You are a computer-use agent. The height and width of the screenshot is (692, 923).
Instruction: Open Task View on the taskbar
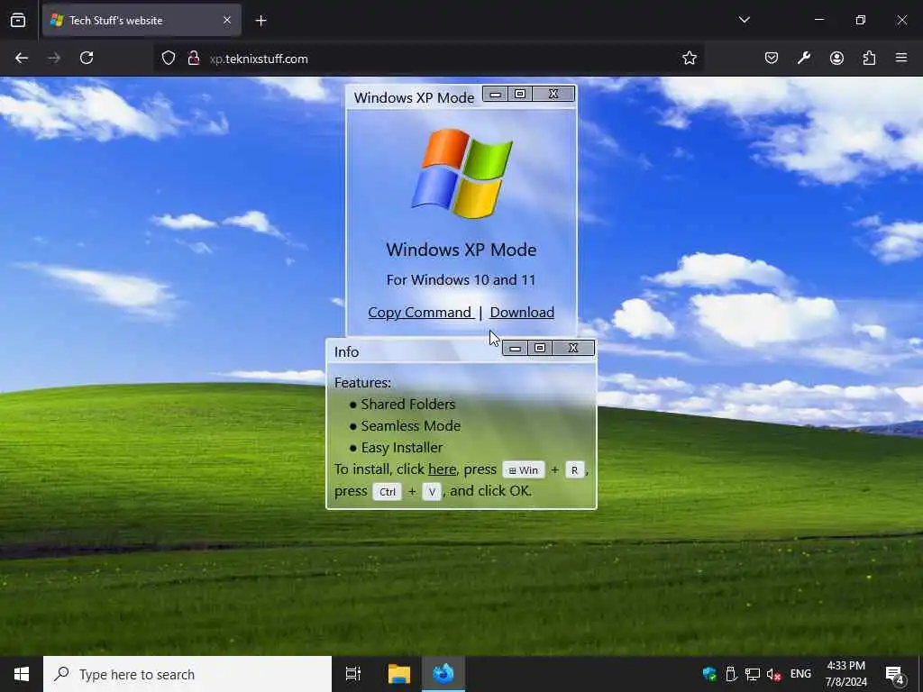pos(352,674)
